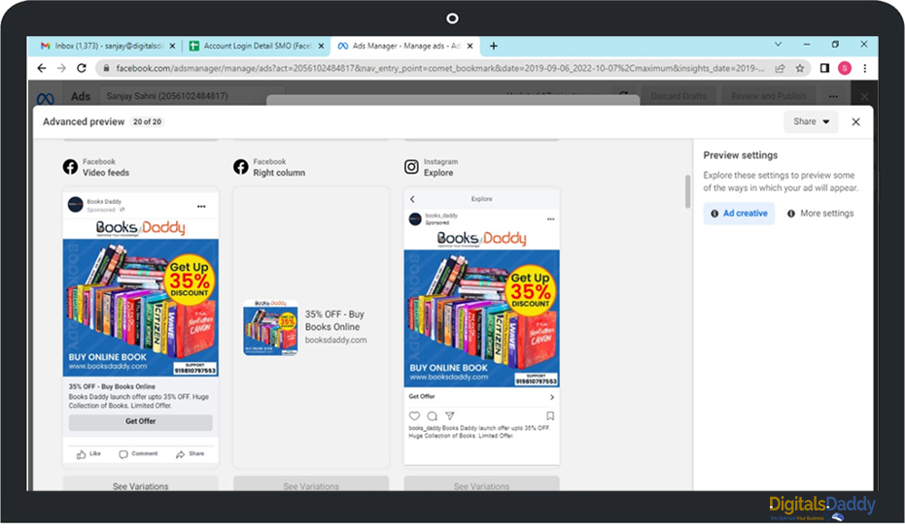Click the Get Offer button in Video feeds
The width and height of the screenshot is (905, 530).
tap(141, 421)
